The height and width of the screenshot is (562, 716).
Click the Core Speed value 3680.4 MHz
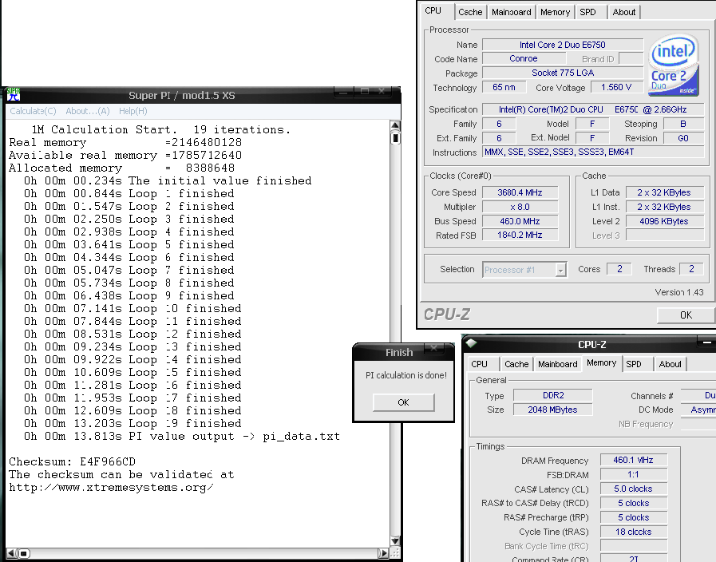520,192
